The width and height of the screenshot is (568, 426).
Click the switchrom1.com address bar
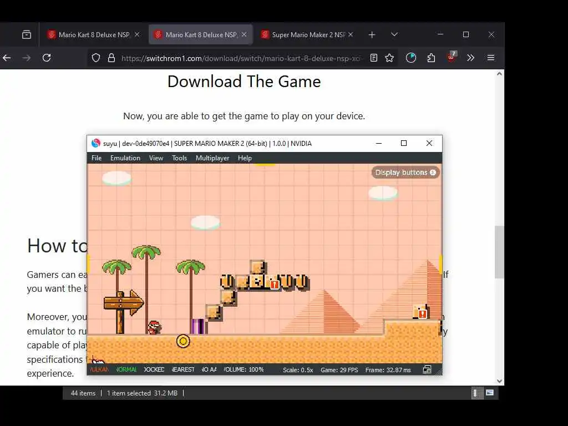tap(241, 58)
